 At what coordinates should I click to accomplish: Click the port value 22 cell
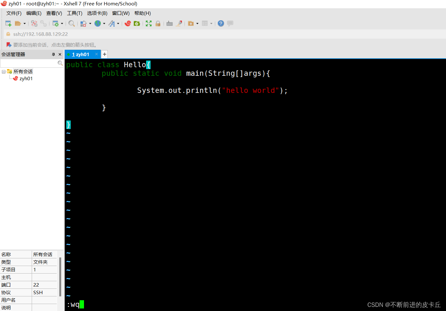pos(44,285)
